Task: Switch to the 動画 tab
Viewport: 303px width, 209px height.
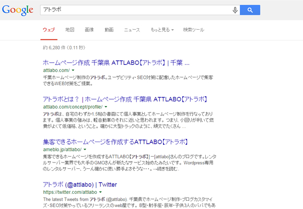Action: [x=109, y=30]
